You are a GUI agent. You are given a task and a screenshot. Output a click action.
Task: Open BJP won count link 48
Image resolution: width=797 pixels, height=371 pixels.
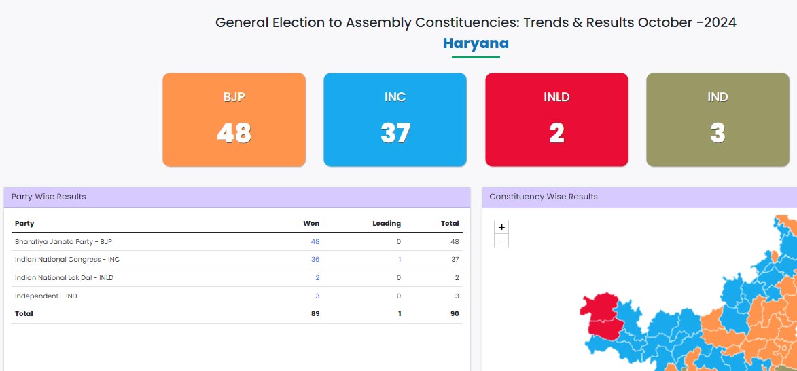coord(315,241)
